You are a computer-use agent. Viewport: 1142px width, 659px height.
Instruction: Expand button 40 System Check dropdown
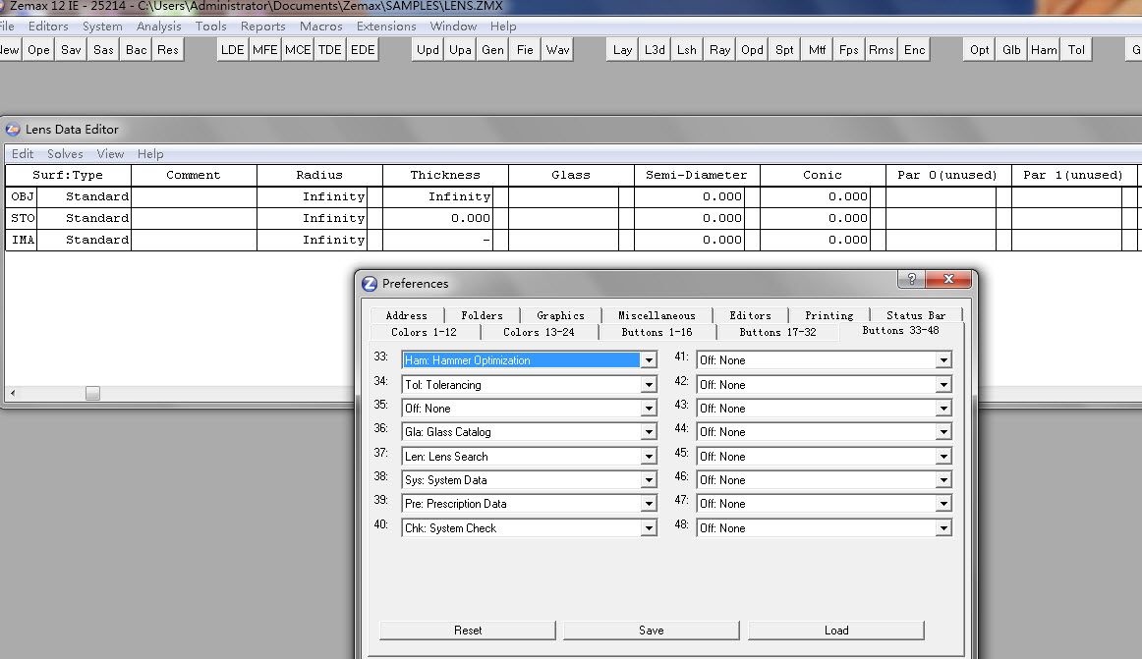click(649, 528)
